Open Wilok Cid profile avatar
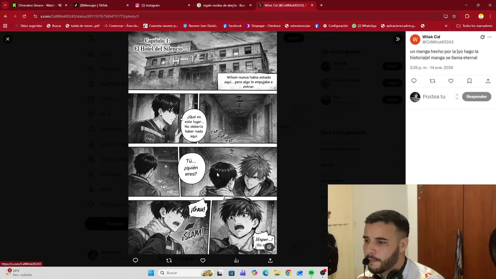Screen dimensions: 496x279 click(415, 39)
